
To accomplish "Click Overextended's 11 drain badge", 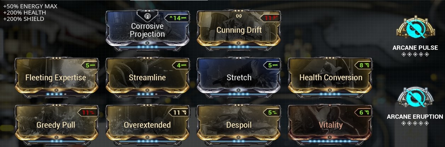I will tap(179, 113).
